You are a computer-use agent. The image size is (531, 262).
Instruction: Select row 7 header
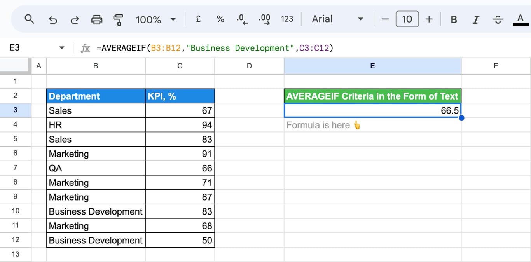coord(16,168)
